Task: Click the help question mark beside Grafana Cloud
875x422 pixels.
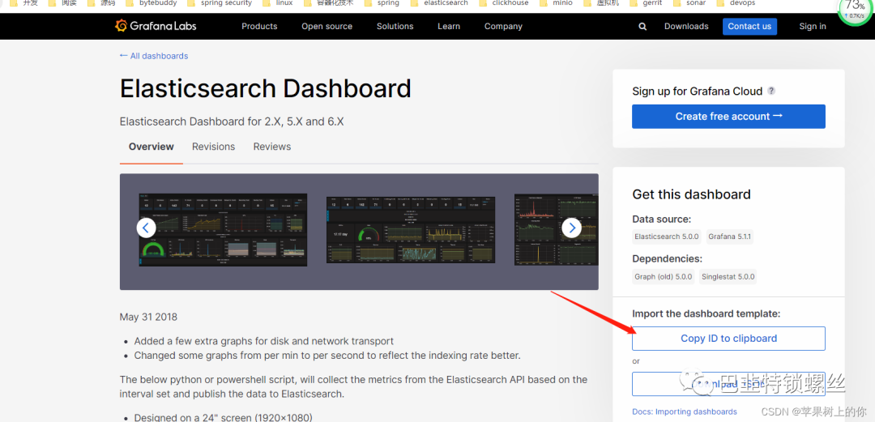Action: 771,91
